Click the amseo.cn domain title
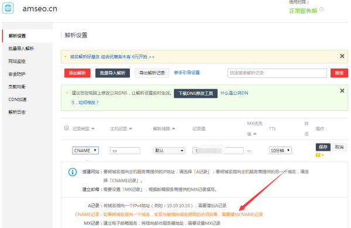Screen dimensions: 351x228 click(40, 9)
